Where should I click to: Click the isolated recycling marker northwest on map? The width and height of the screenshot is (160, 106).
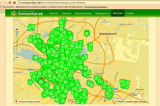pyautogui.click(x=31, y=27)
